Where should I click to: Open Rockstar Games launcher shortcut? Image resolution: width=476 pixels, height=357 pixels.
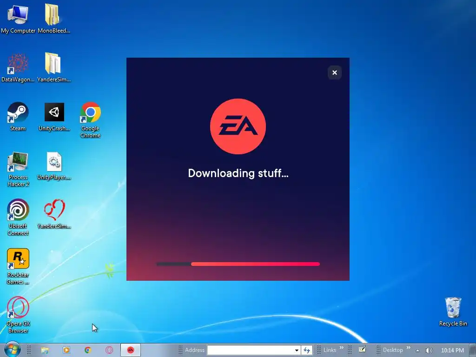point(18,266)
